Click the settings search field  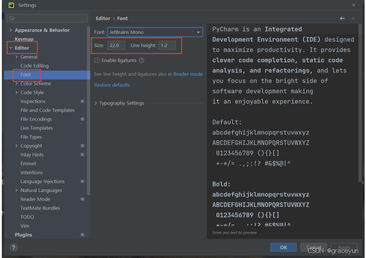pos(48,19)
